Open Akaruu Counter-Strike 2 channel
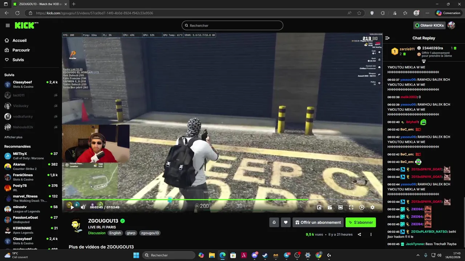This screenshot has width=465, height=261. coord(31,166)
